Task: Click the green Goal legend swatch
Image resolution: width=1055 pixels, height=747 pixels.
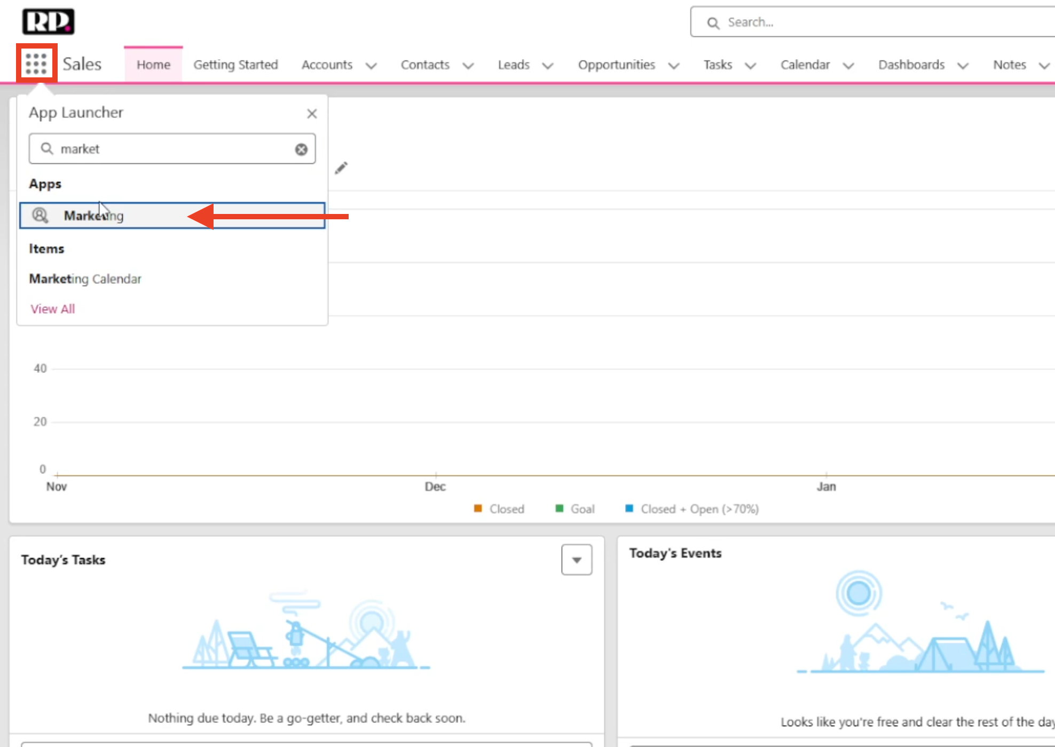Action: tap(559, 508)
